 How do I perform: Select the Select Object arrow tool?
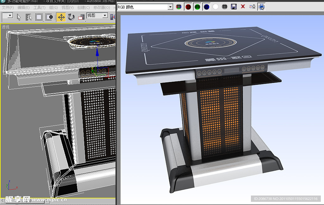(x=19, y=17)
